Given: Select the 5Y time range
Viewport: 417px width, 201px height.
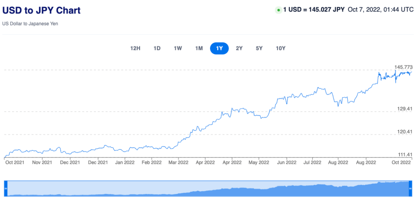Looking at the screenshot, I should pyautogui.click(x=259, y=48).
